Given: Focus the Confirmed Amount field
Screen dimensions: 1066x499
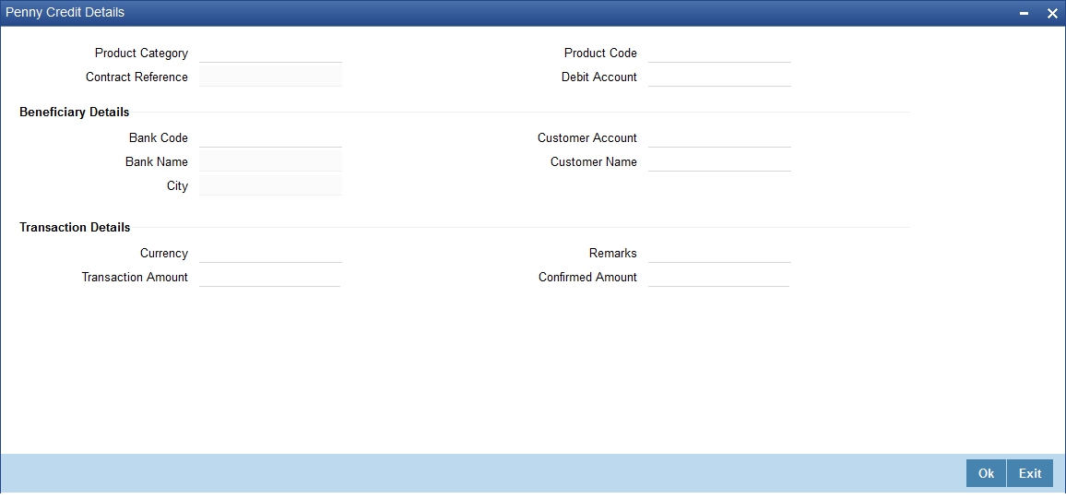Looking at the screenshot, I should pyautogui.click(x=718, y=278).
